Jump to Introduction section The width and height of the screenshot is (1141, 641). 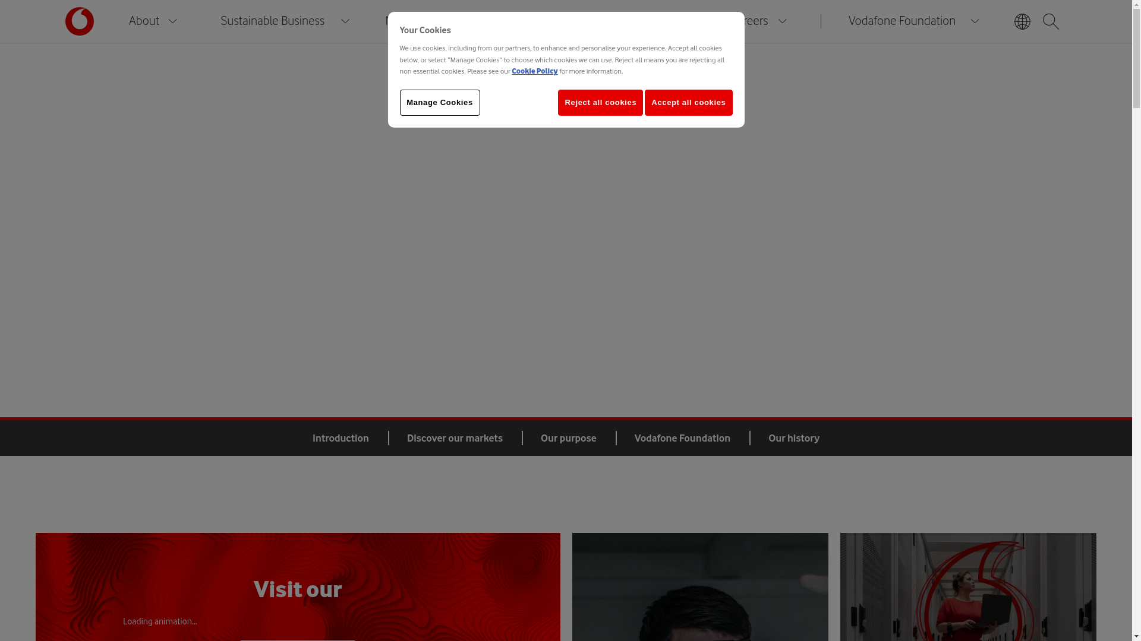(341, 438)
